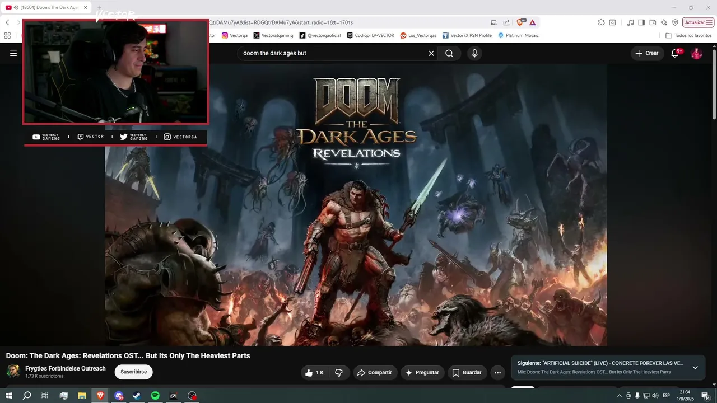Viewport: 717px width, 403px height.
Task: Show hidden system tray icons chevron
Action: point(619,396)
